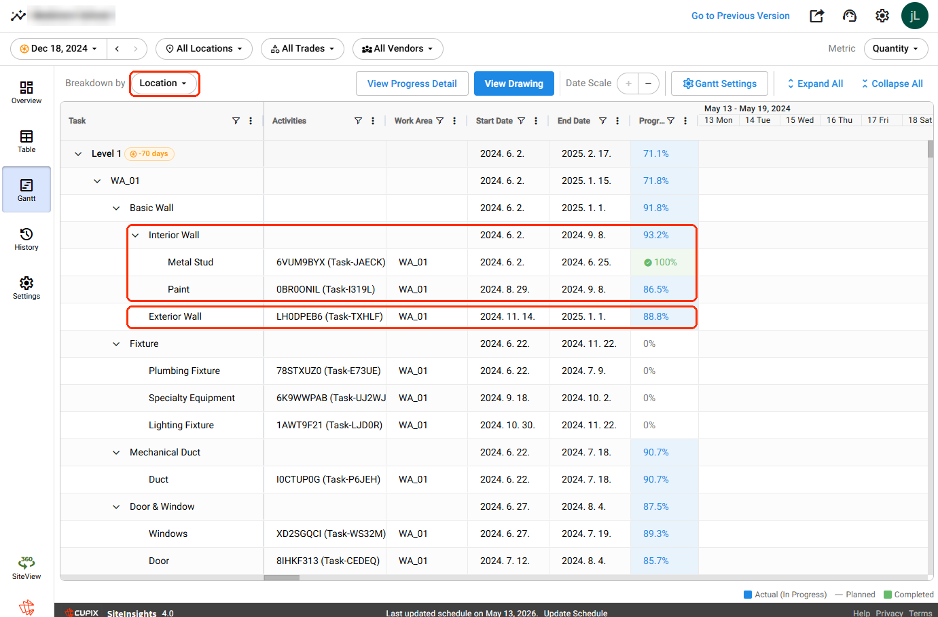The image size is (938, 617).
Task: Click the View Drawing button
Action: 514,83
